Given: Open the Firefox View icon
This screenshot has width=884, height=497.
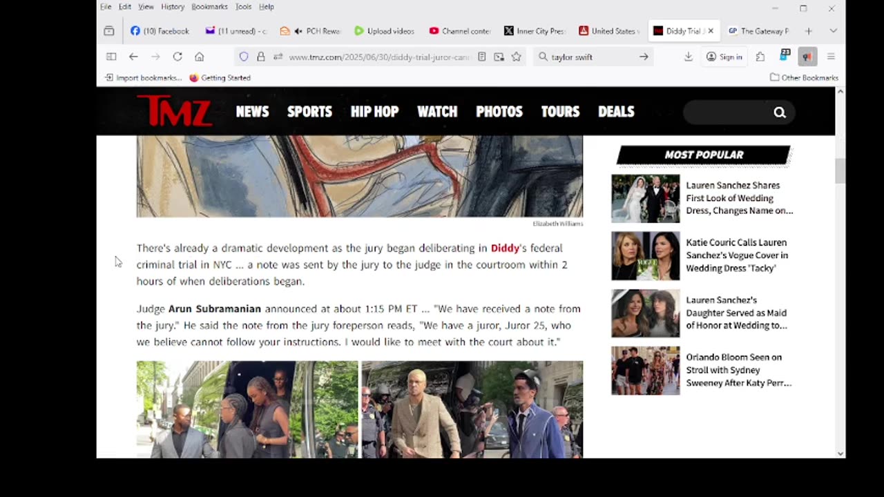Looking at the screenshot, I should tap(109, 31).
